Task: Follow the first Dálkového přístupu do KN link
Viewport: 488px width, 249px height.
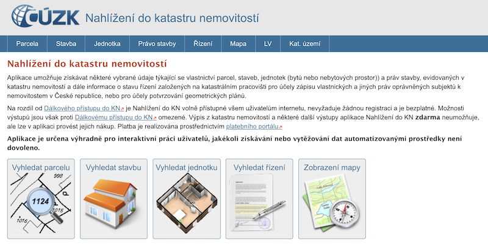Action: 84,108
